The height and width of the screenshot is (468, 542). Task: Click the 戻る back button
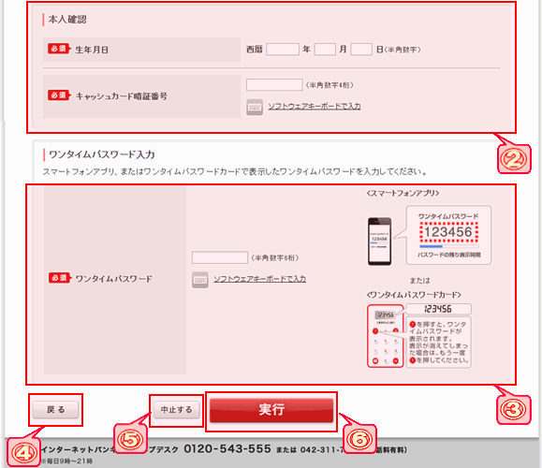pos(55,410)
